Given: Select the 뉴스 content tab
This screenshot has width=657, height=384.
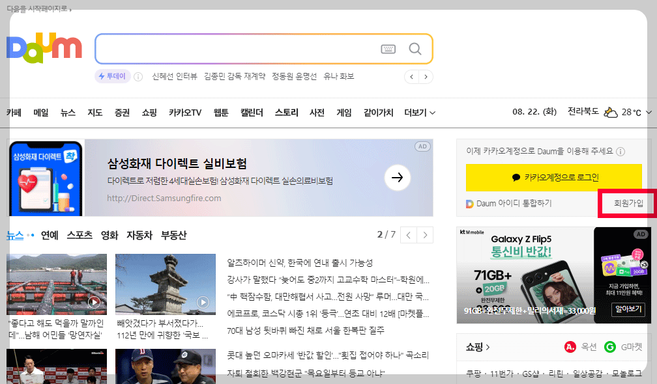Looking at the screenshot, I should tap(15, 235).
